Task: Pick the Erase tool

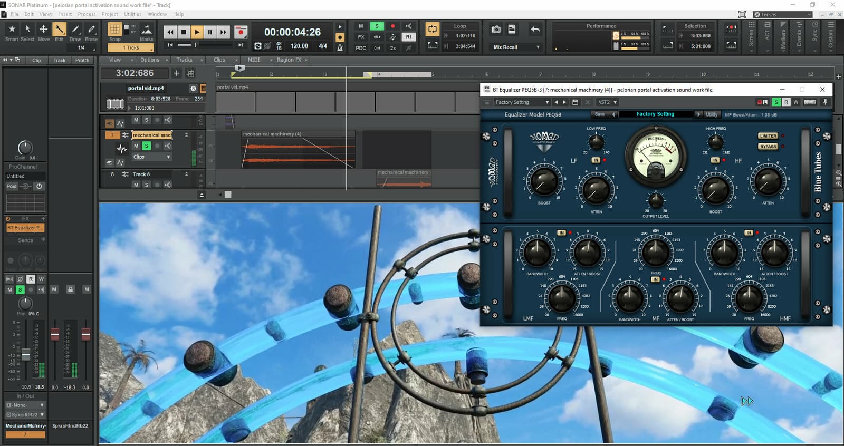Action: coord(91,32)
